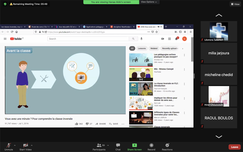Viewport: 243px width, 152px height.
Task: Open a new browser tab with plus
Action: pos(166,27)
